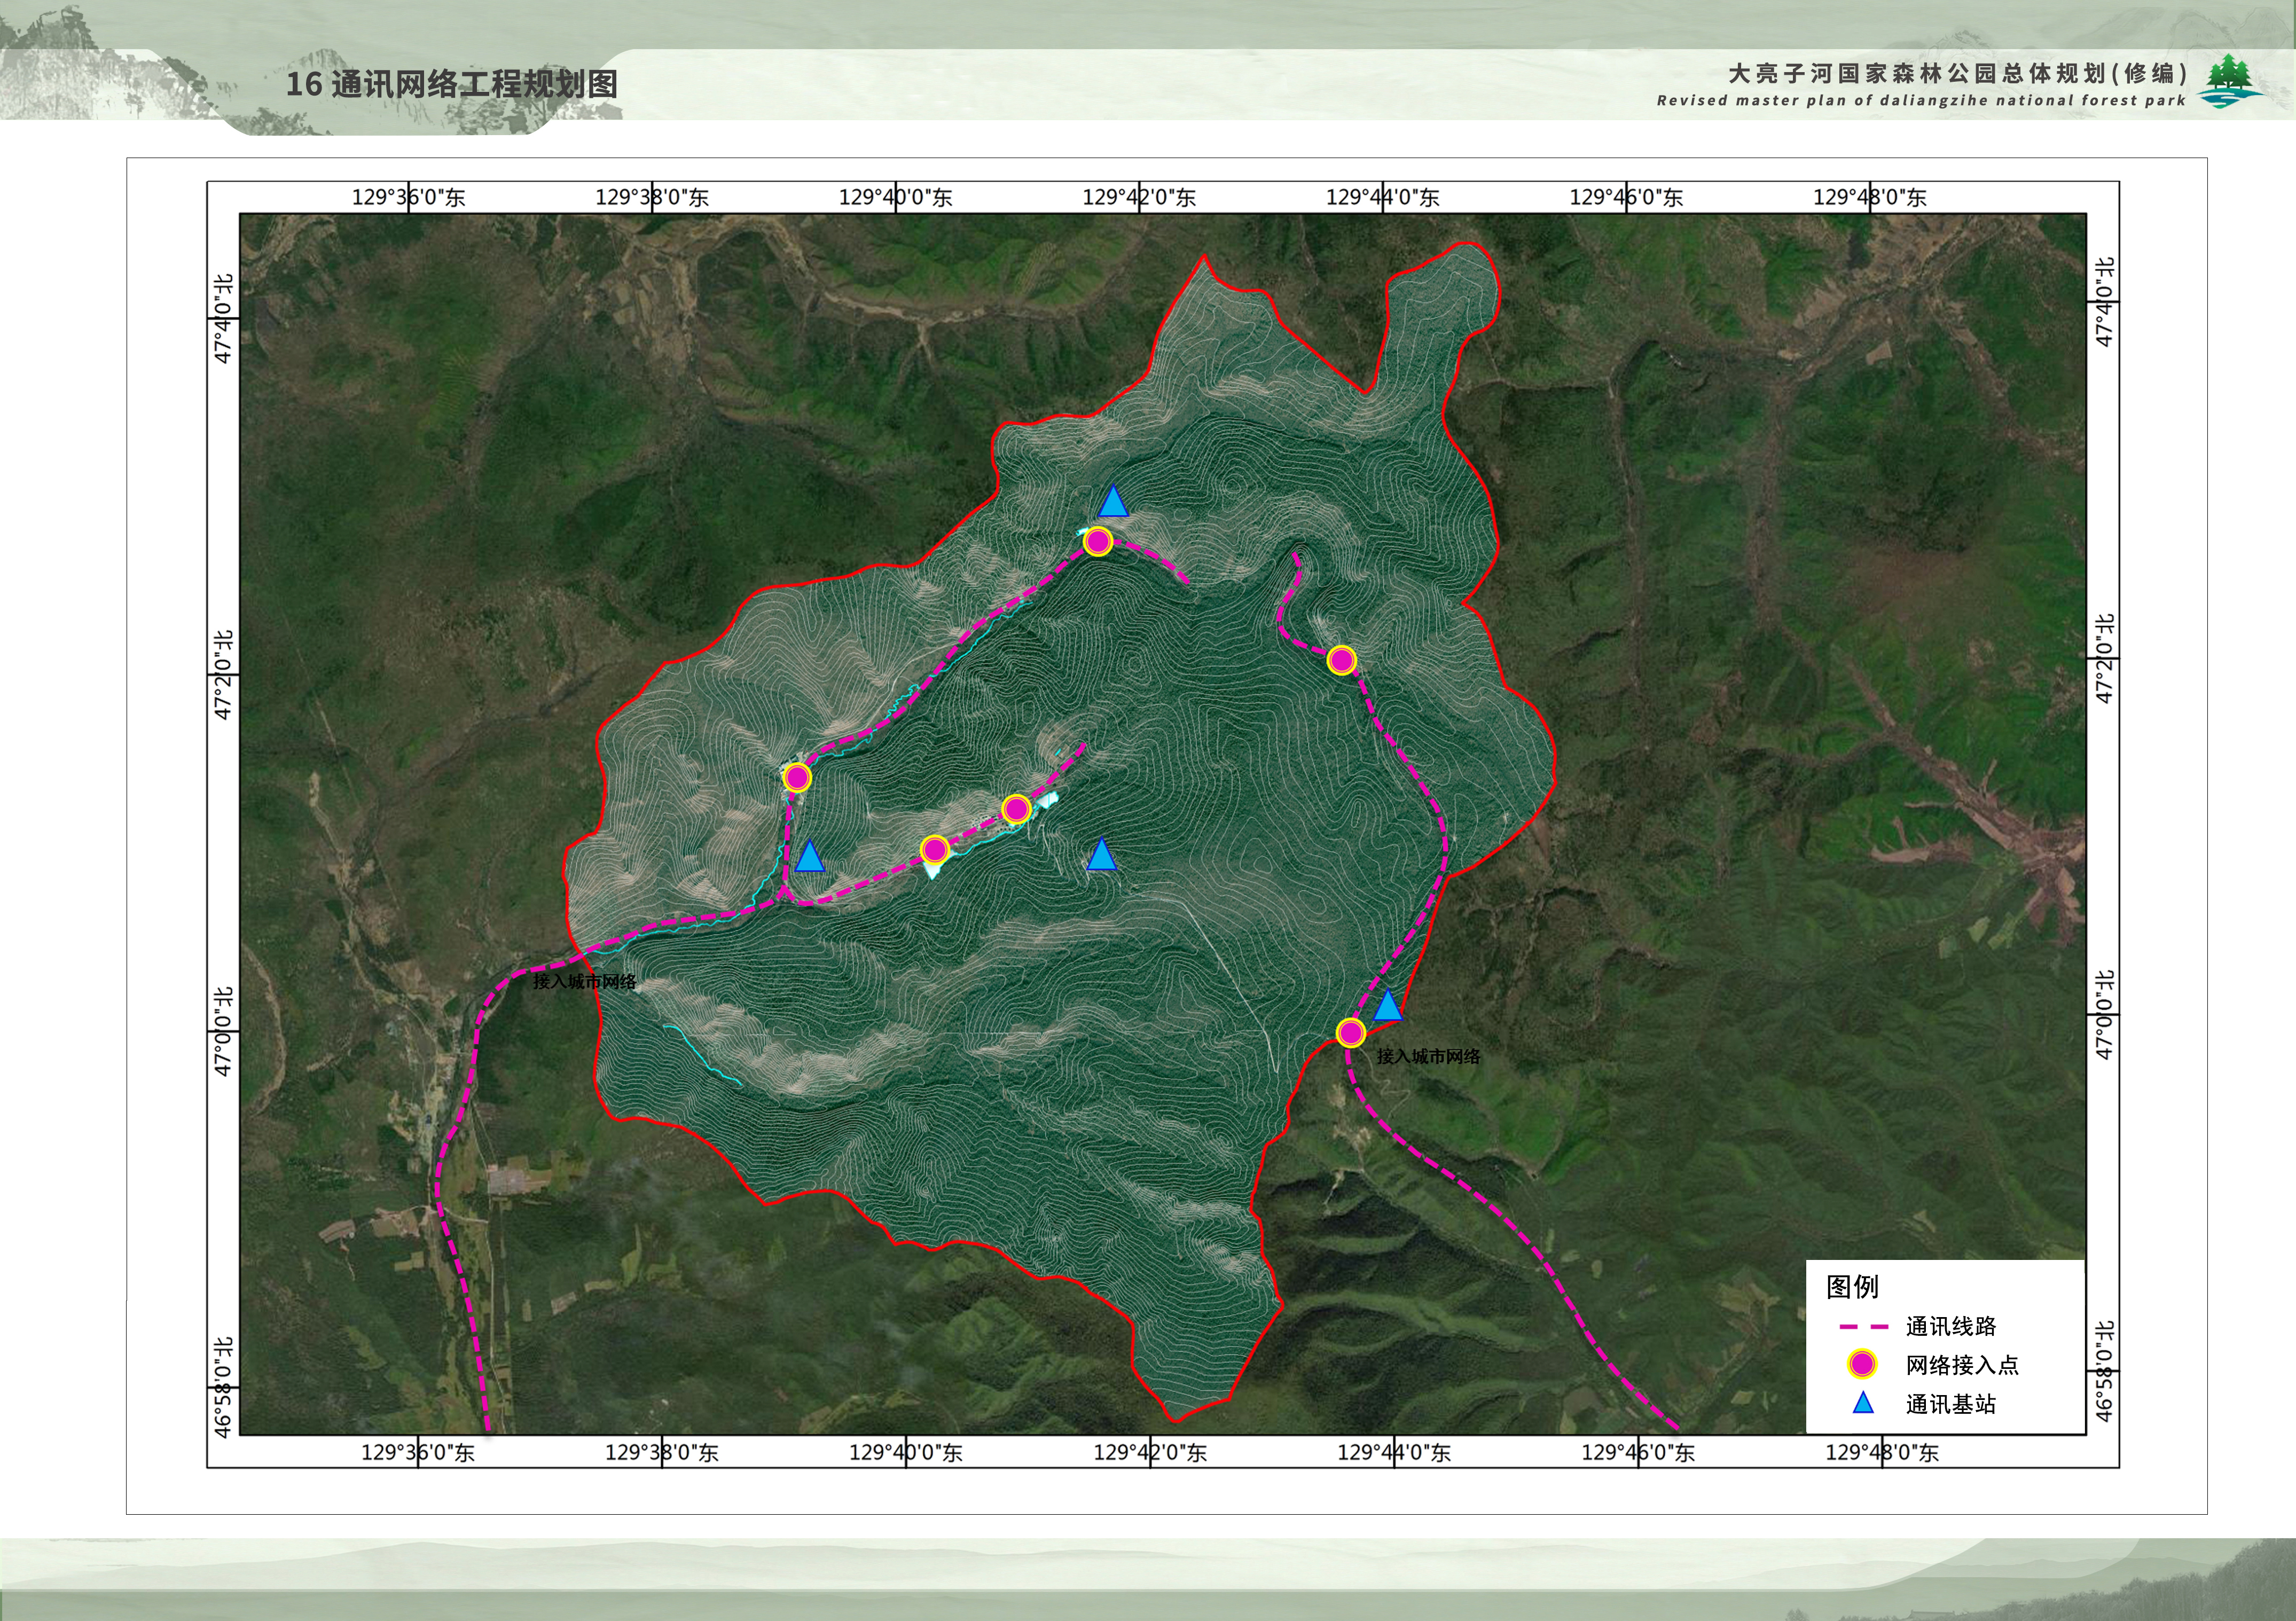Click the top-left 129°36'0"东 longitude label
Viewport: 2296px width, 1621px height.
(408, 197)
